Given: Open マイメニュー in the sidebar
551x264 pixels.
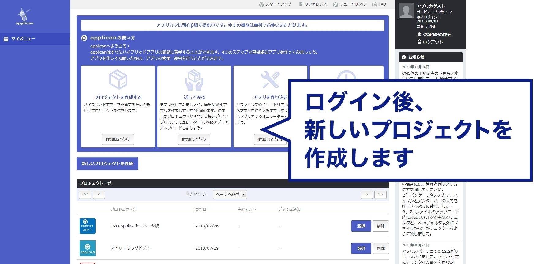Looking at the screenshot, I should 35,39.
